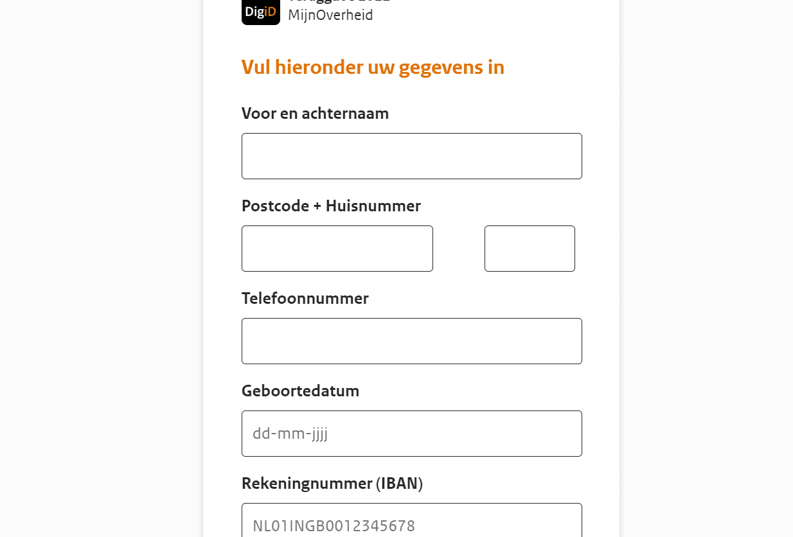Click the DigiD logo icon
Viewport: 793px width, 537px height.
(x=260, y=12)
